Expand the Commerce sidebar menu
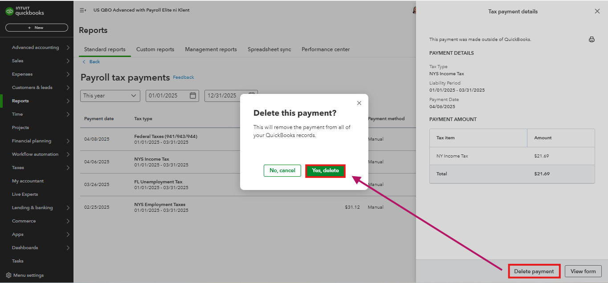This screenshot has width=608, height=283. click(x=68, y=221)
